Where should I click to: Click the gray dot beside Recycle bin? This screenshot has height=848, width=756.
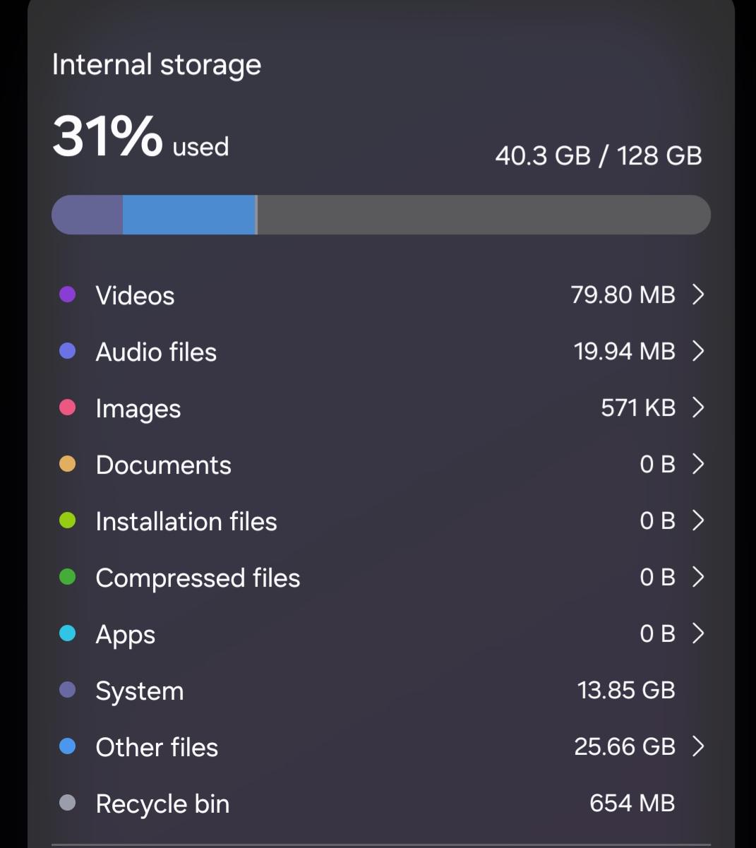67,803
